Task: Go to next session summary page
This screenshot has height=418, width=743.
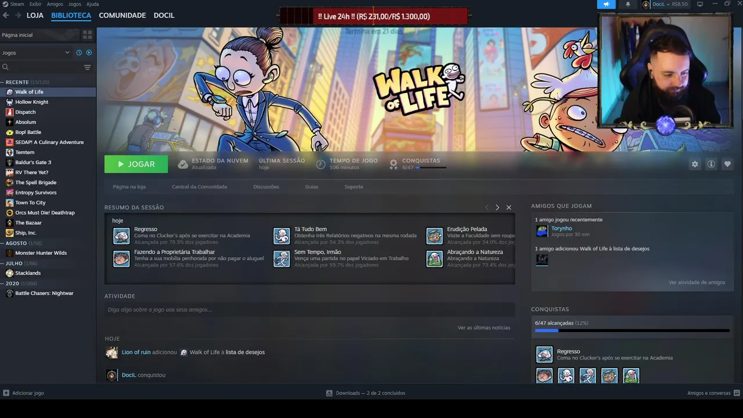Action: [x=497, y=207]
